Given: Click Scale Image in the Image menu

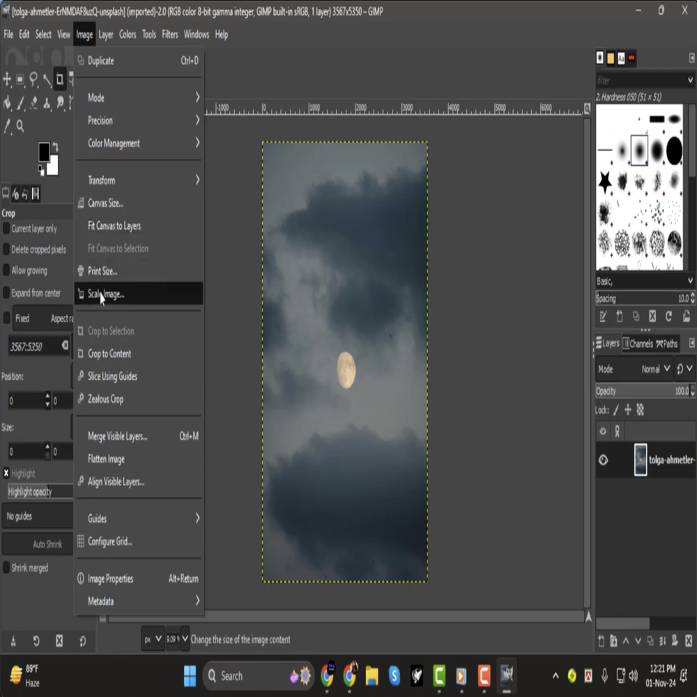Looking at the screenshot, I should [106, 294].
